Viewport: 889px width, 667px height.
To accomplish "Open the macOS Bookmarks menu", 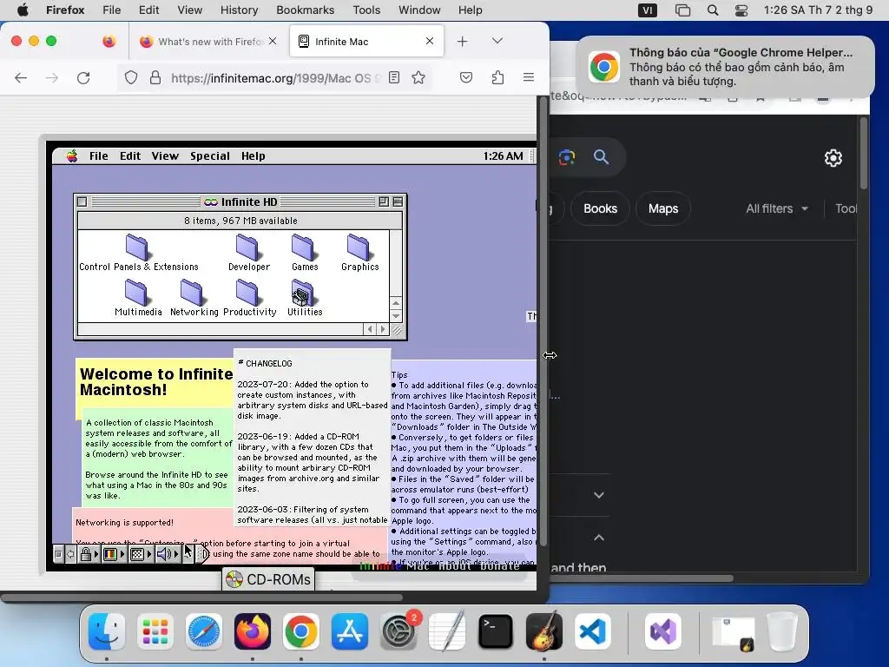I will point(305,10).
